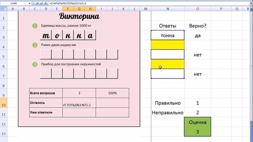Image resolution: width=253 pixels, height=142 pixels.
Task: Click the нет cell in row 5
Action: [198, 55]
